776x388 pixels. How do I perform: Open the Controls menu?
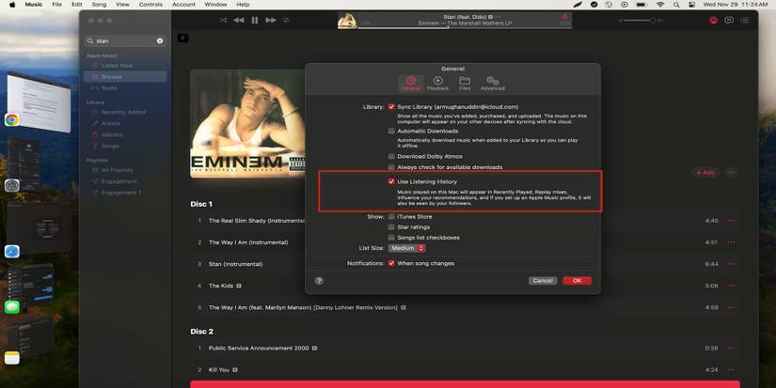click(x=150, y=5)
